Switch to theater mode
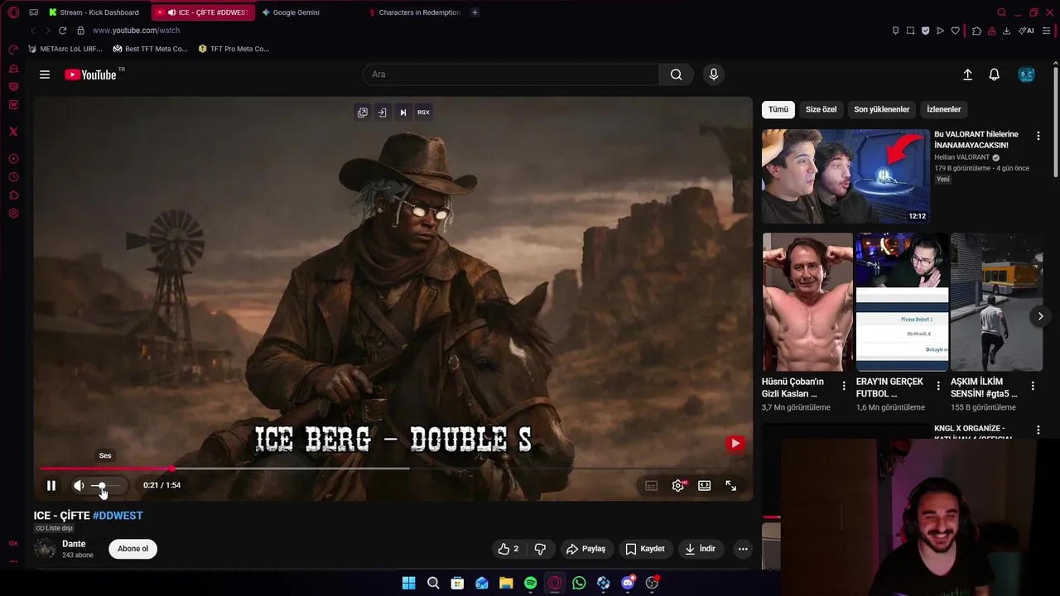The image size is (1060, 596). [705, 486]
